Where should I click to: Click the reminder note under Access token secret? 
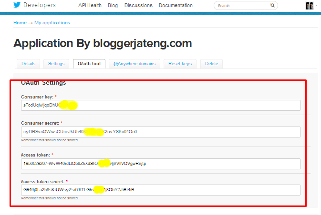coord(50,198)
